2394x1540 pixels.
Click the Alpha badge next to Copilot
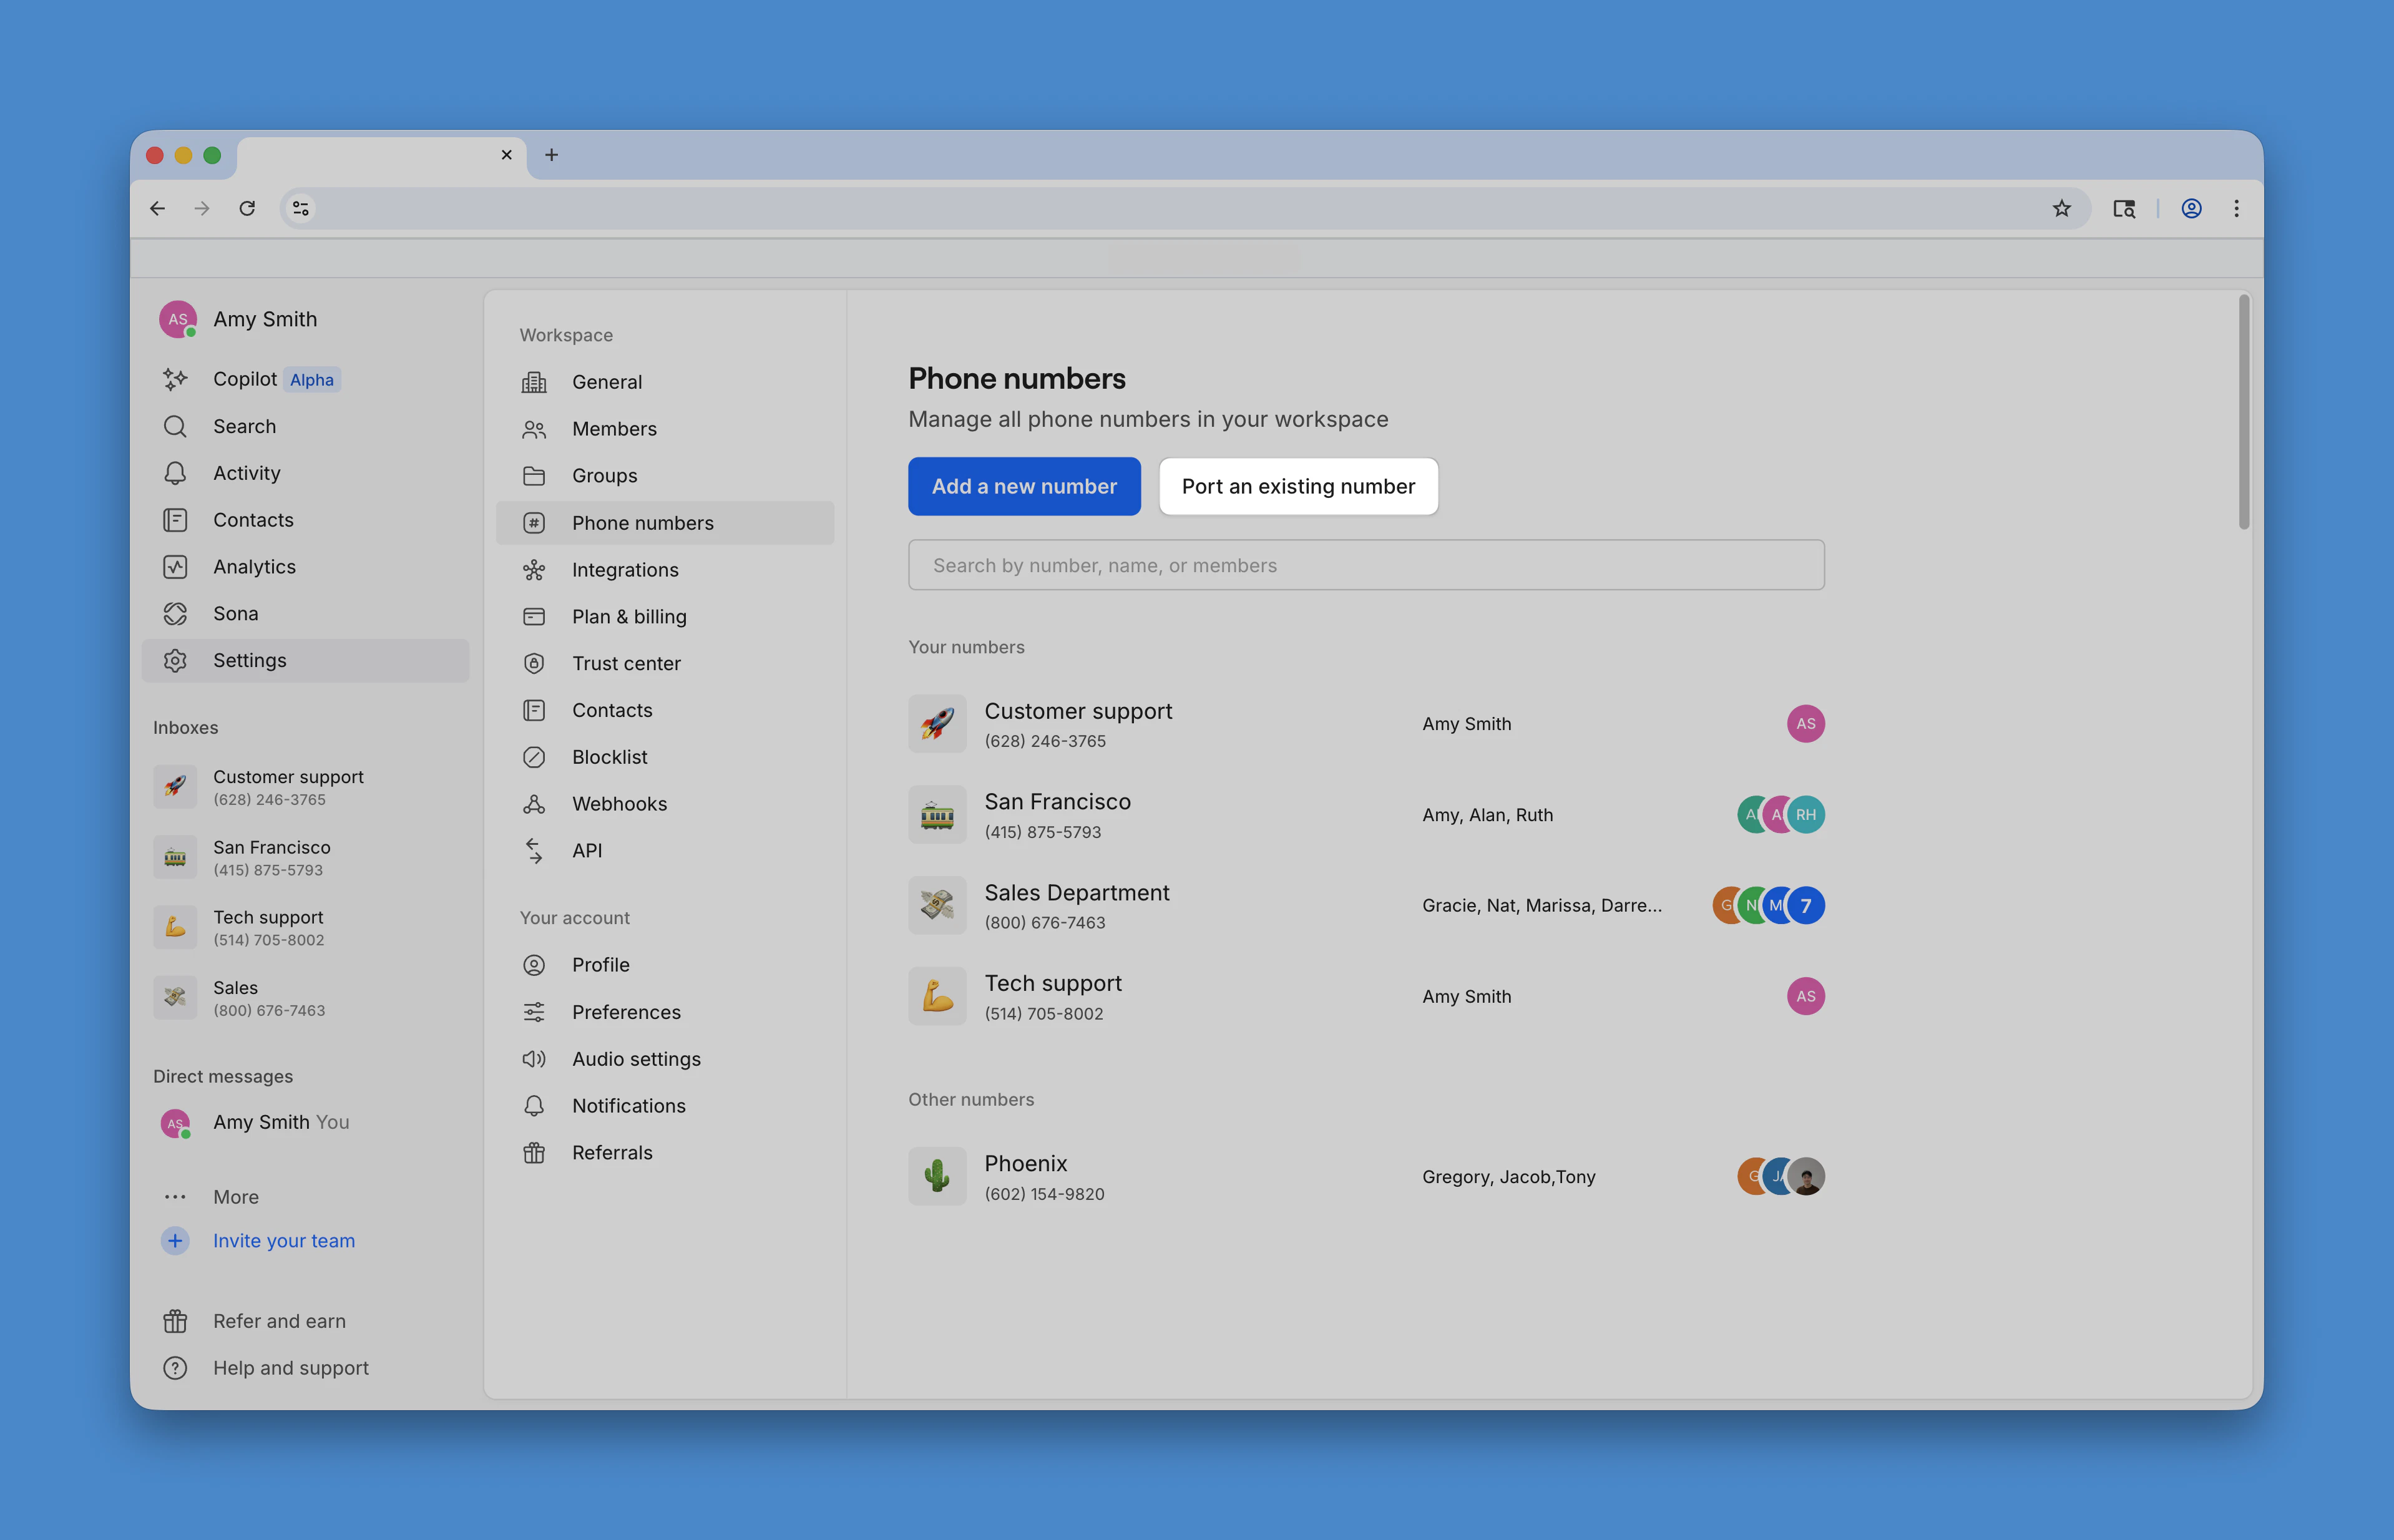click(312, 380)
